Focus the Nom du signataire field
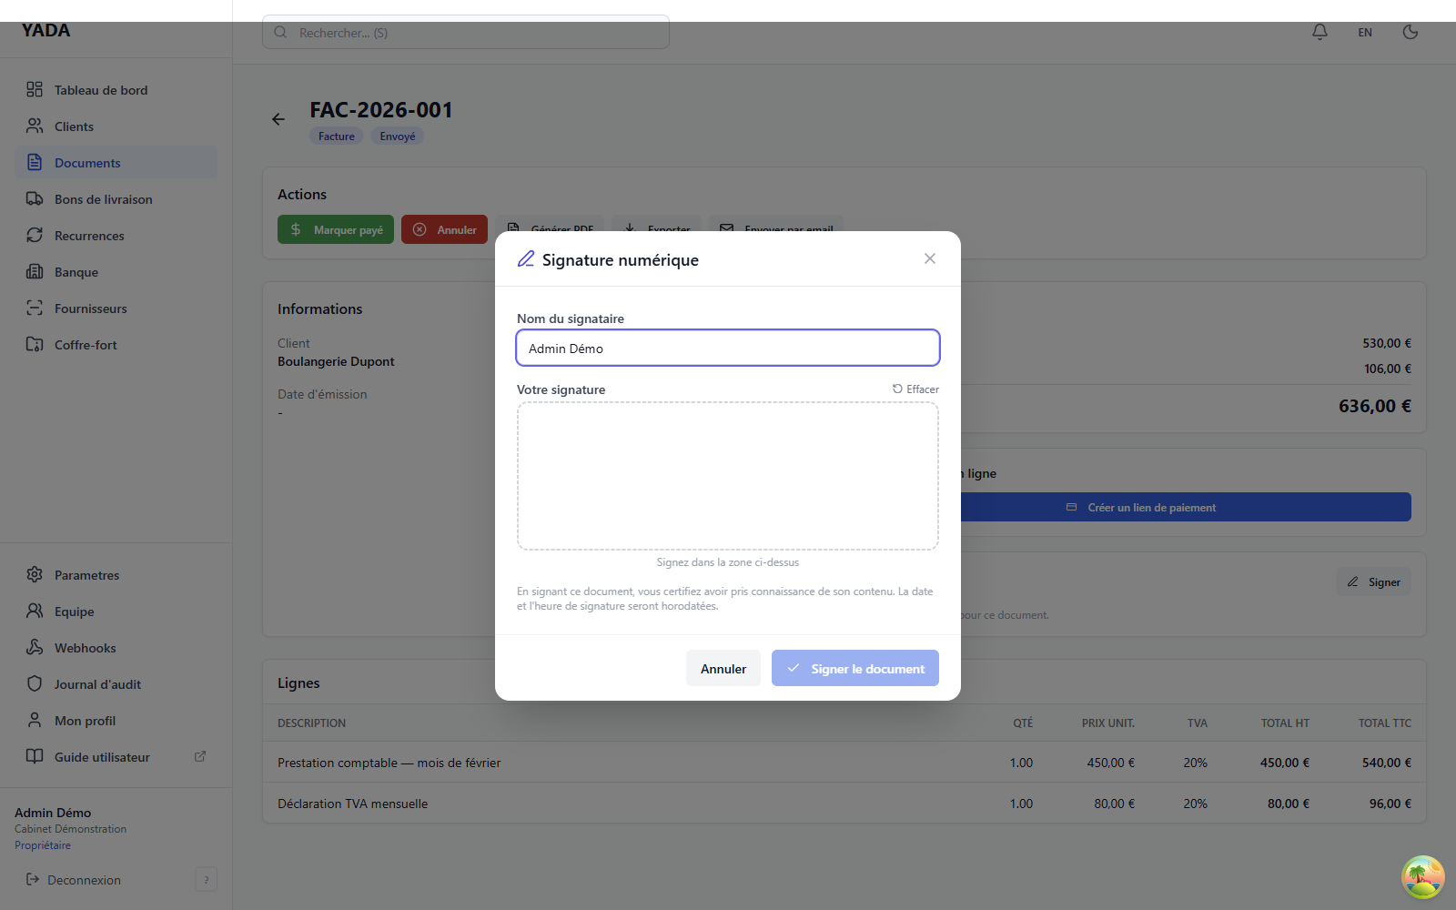Image resolution: width=1456 pixels, height=910 pixels. point(728,349)
